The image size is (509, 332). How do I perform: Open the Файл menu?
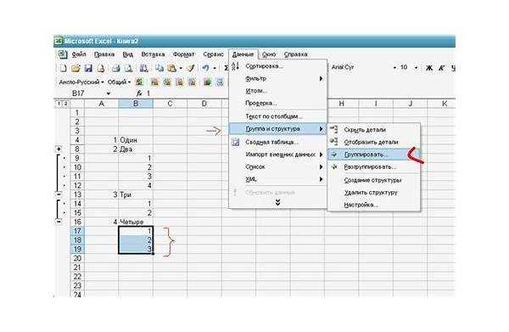(79, 54)
